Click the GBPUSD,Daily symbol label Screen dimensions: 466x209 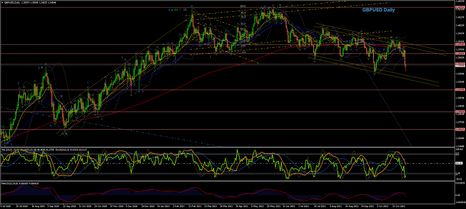pyautogui.click(x=12, y=2)
